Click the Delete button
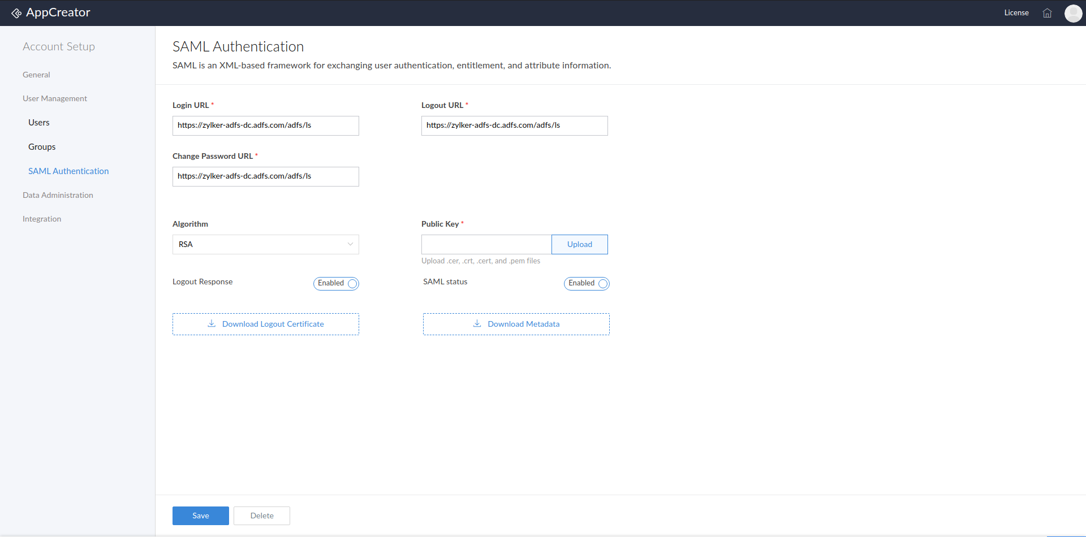Screen dimensions: 1086x537 tap(262, 516)
